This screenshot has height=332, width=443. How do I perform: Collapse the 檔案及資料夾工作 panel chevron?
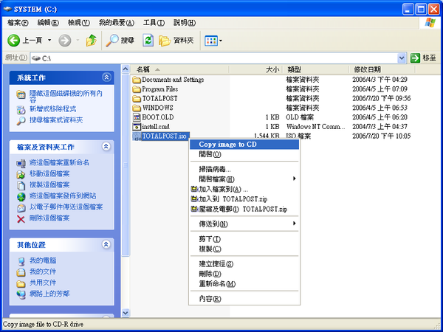pyautogui.click(x=106, y=147)
